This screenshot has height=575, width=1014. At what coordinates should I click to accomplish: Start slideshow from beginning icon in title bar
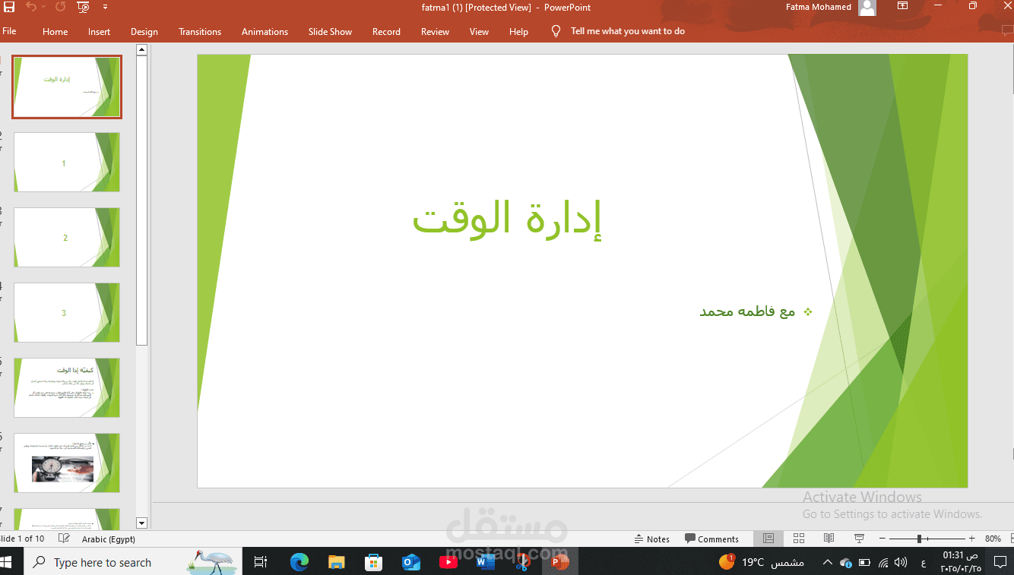(x=84, y=7)
